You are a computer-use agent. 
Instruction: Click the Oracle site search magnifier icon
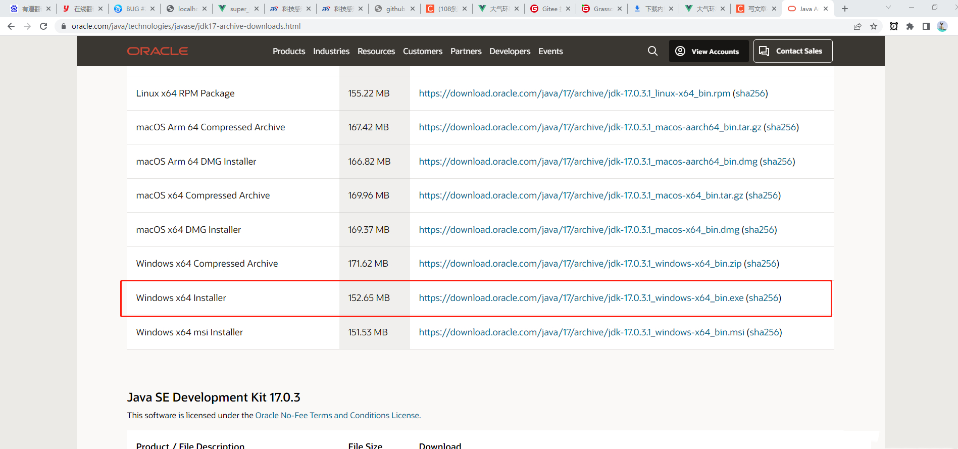(x=652, y=51)
